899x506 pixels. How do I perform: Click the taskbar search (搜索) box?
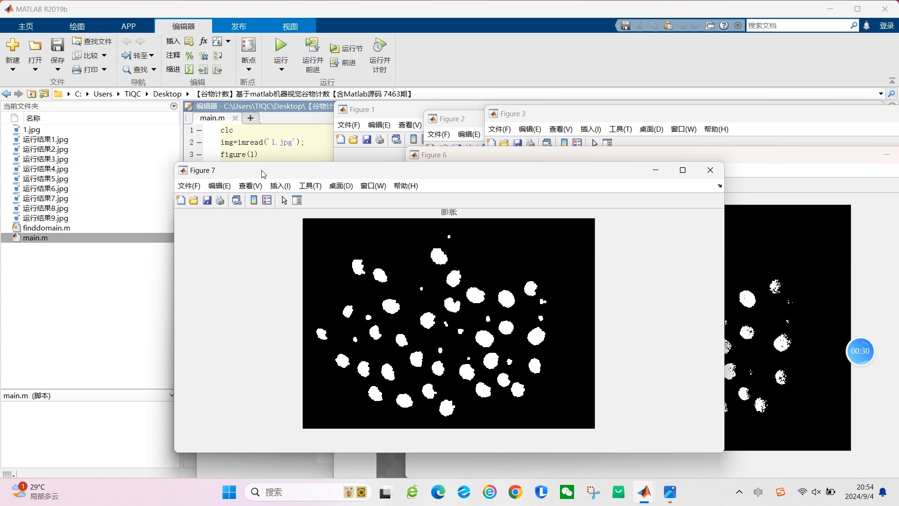[x=308, y=492]
